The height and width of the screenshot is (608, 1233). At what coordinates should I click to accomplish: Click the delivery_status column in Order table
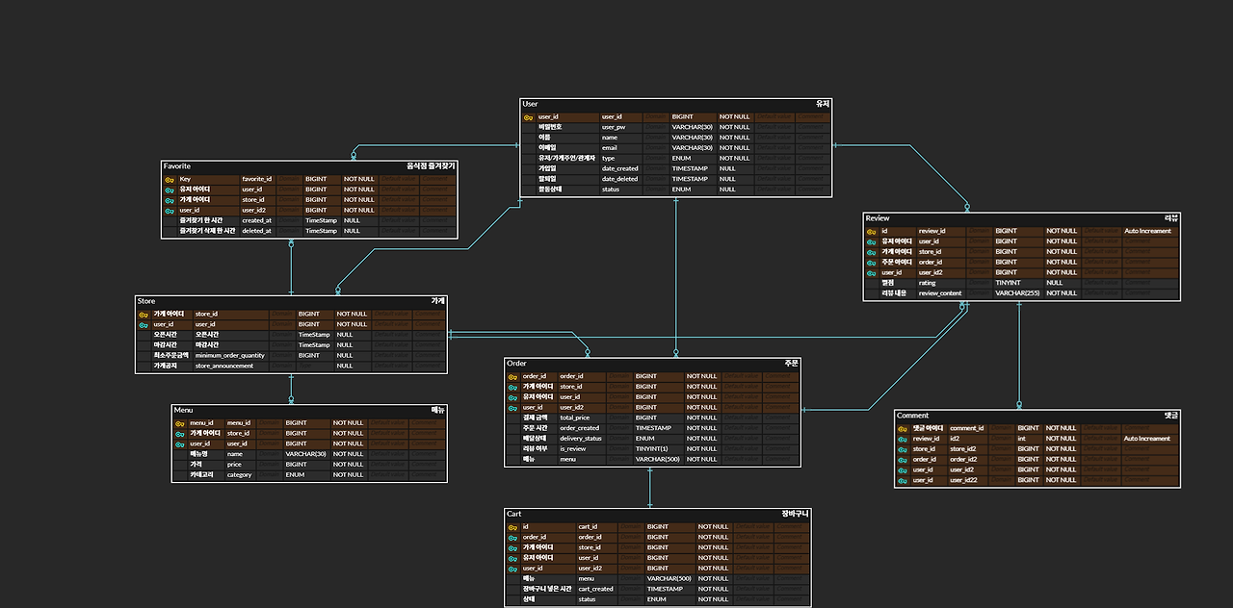581,439
